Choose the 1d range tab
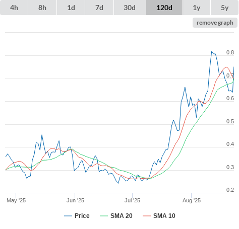Viewport: 239px width, 229px height. pos(71,8)
